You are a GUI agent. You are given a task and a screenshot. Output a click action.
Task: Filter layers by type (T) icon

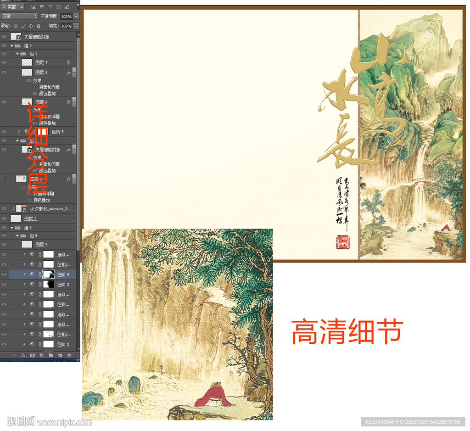[x=50, y=6]
